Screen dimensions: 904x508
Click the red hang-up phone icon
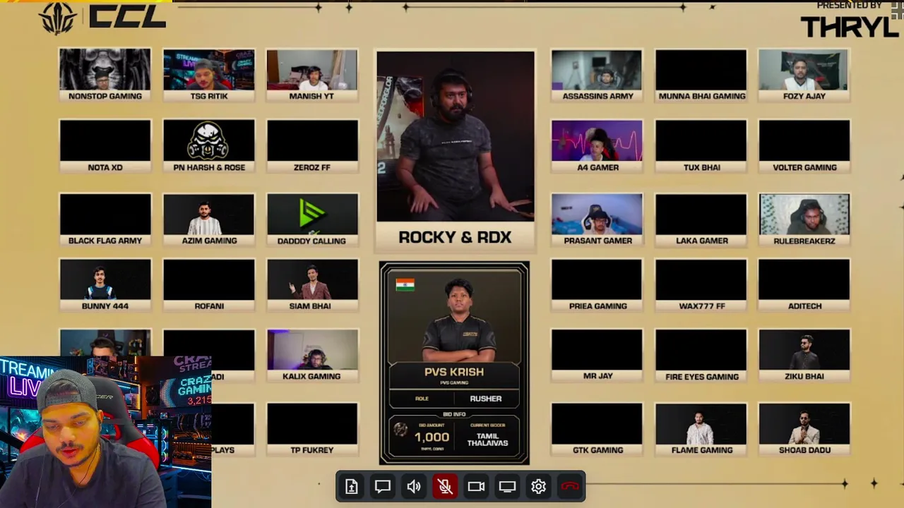[x=570, y=487]
